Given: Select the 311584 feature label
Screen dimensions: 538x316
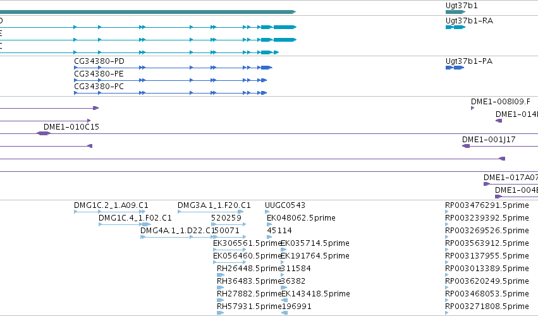Looking at the screenshot, I should click(x=296, y=269).
